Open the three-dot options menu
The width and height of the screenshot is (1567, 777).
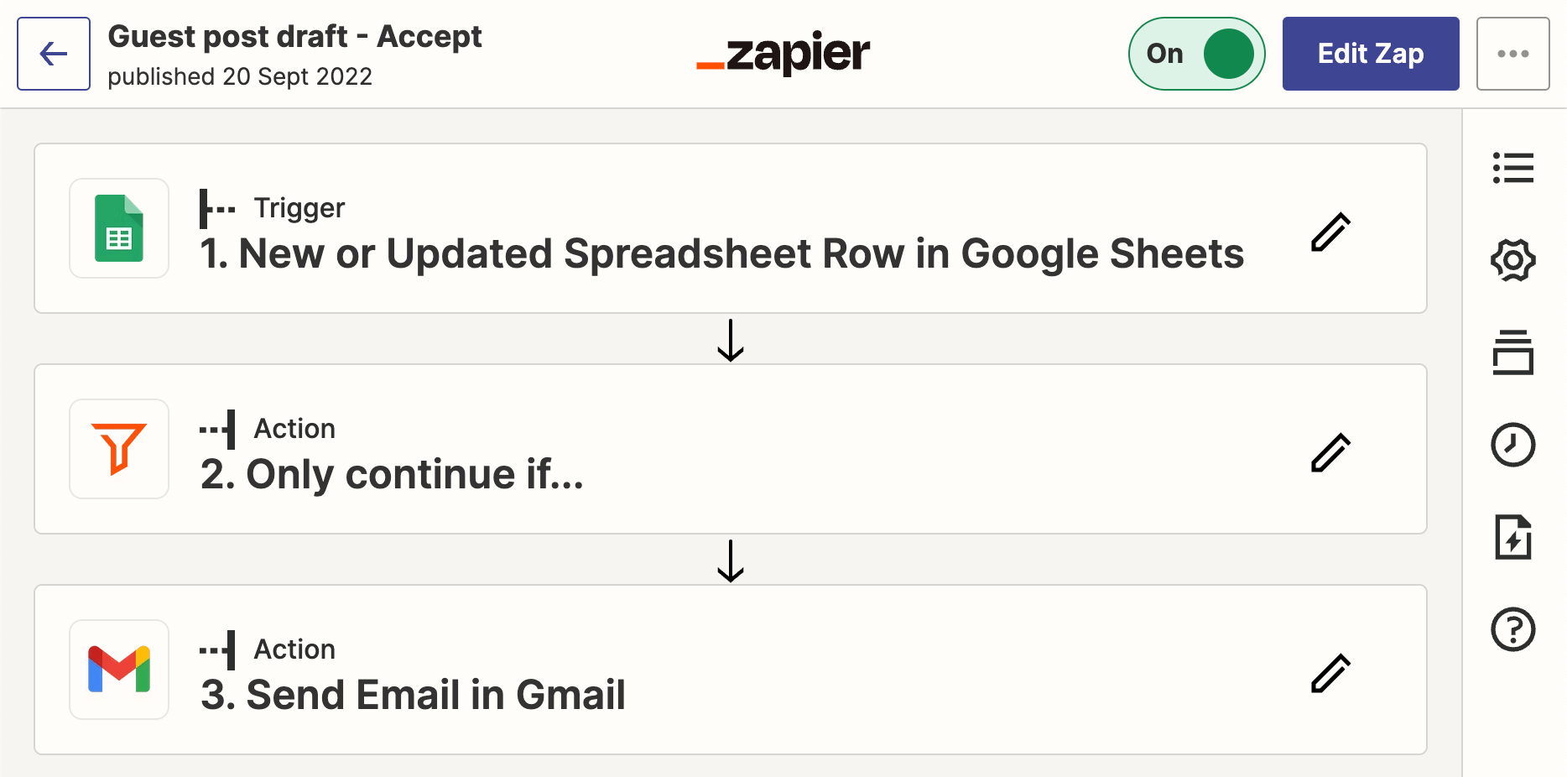click(x=1513, y=54)
